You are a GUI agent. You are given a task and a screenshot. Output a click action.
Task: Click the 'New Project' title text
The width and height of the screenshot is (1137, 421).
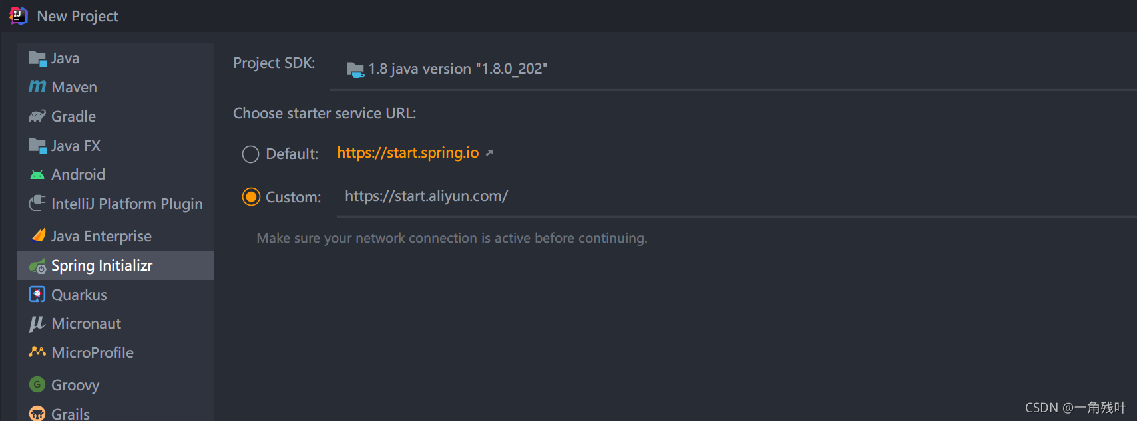pos(78,17)
